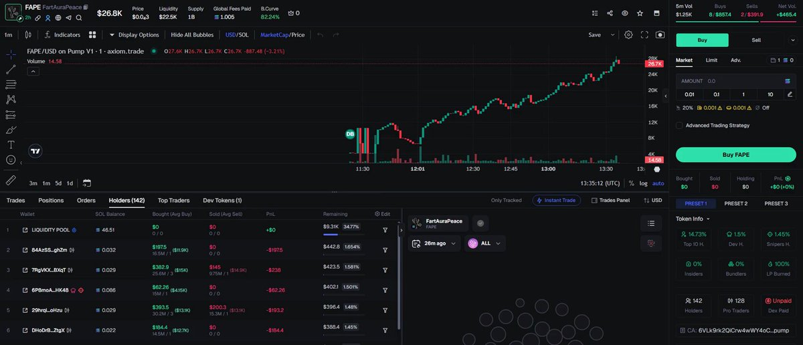Open the chart layout grid icon

pyautogui.click(x=92, y=35)
